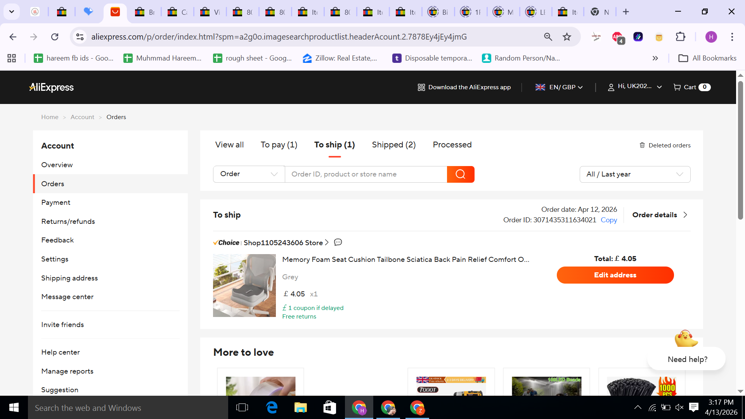Click the Copy order ID link

[x=608, y=220]
